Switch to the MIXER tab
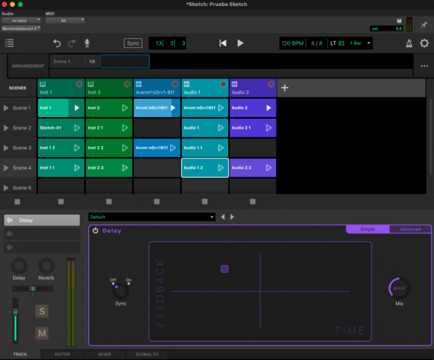434x360 pixels. click(104, 354)
